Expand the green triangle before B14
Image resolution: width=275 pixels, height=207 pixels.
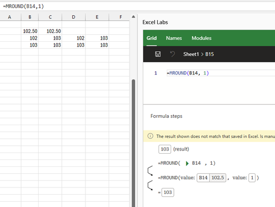point(187,163)
